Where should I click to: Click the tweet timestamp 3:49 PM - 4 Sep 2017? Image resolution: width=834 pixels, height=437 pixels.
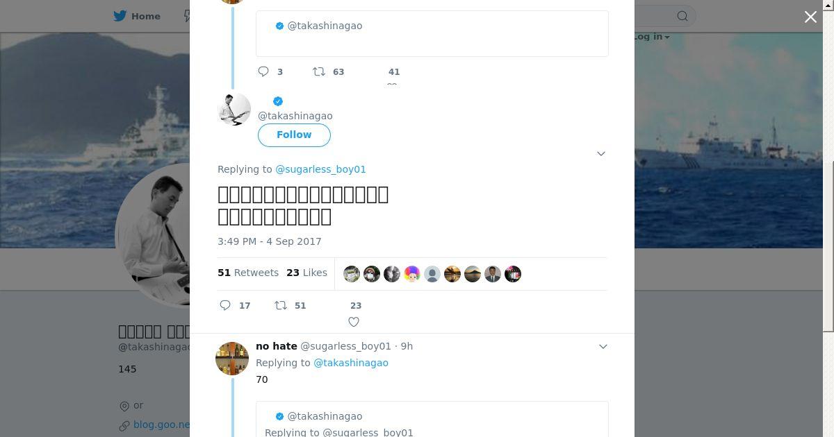click(x=269, y=241)
